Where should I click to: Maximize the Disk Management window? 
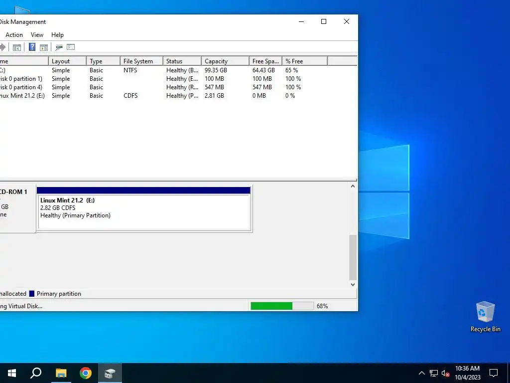pyautogui.click(x=324, y=22)
